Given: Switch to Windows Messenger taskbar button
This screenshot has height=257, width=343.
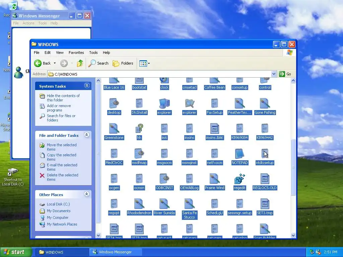Looking at the screenshot, I should point(116,252).
